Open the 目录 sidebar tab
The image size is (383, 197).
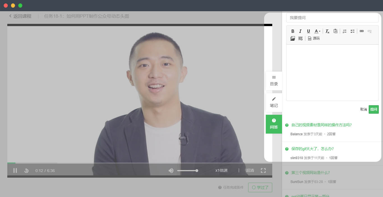point(274,81)
